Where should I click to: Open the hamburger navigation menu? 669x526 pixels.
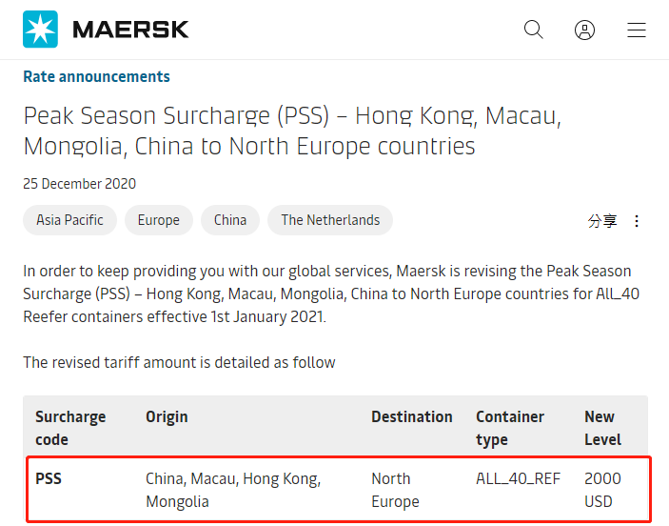637,30
